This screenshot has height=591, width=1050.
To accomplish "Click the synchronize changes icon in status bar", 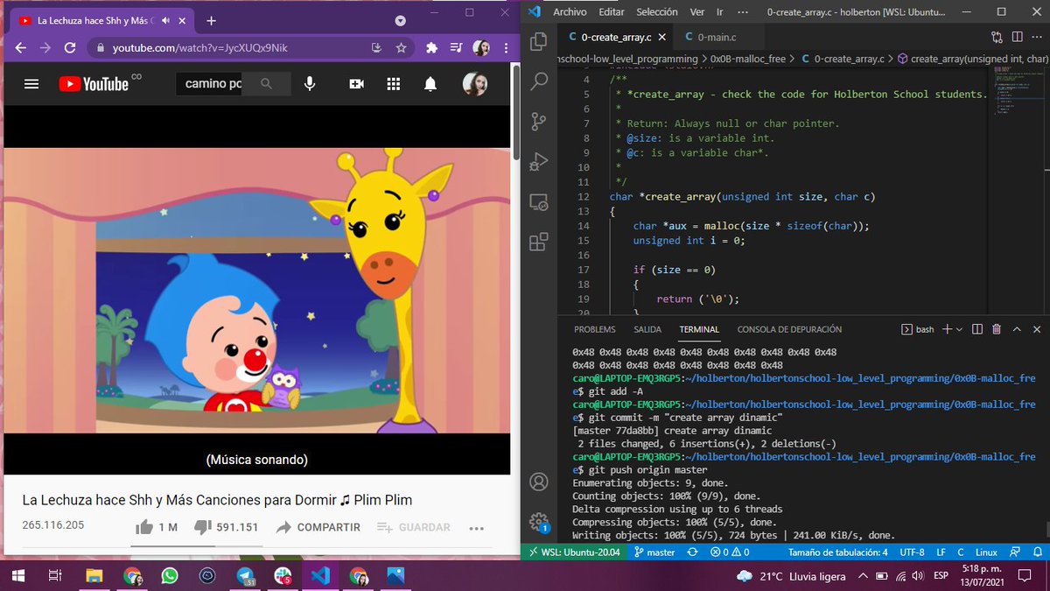I will point(693,552).
